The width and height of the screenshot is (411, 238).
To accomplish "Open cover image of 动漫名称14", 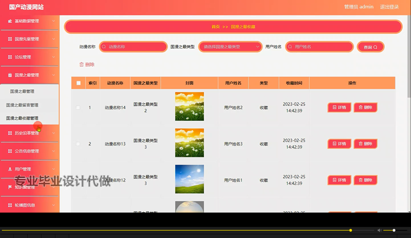I will coord(190,107).
